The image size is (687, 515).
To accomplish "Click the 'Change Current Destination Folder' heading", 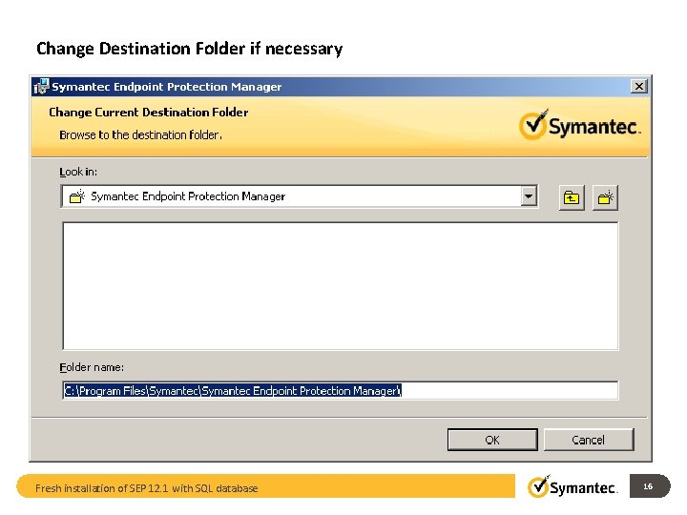I will 148,113.
